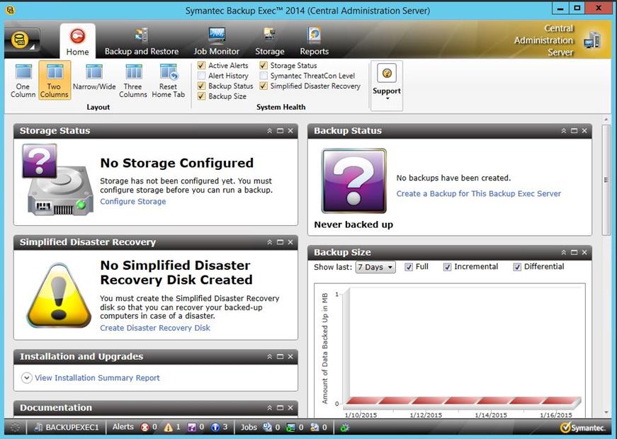Click the Central Administration Server icon
The image size is (617, 439).
coord(591,40)
